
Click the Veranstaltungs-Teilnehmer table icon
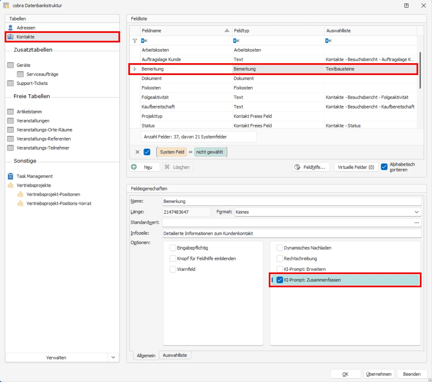pyautogui.click(x=11, y=148)
